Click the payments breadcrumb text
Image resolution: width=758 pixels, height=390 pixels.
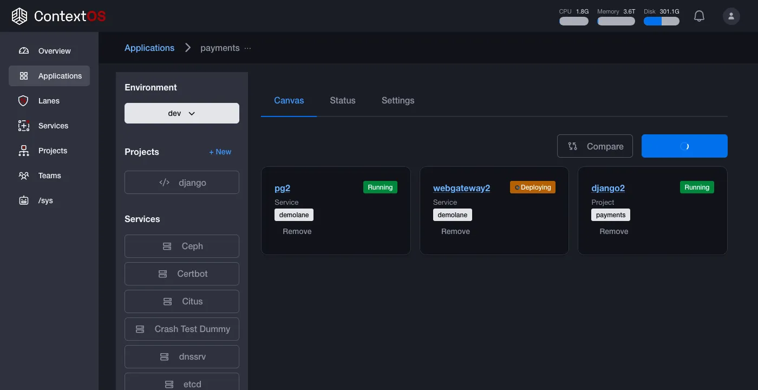point(220,48)
